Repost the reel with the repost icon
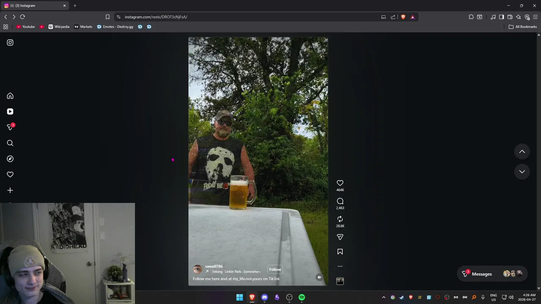This screenshot has width=541, height=304. pyautogui.click(x=340, y=219)
